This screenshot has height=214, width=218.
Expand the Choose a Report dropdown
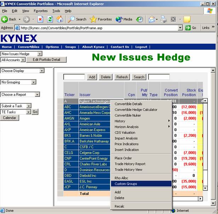pyautogui.click(x=37, y=94)
